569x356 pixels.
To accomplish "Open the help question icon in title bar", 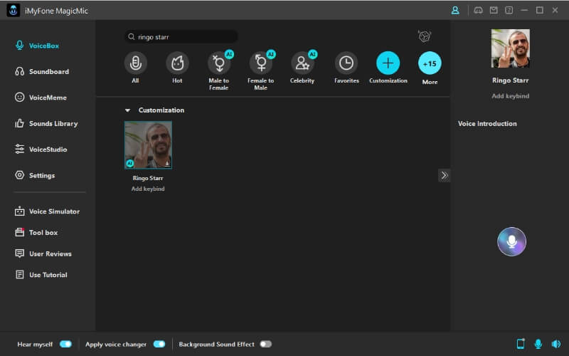I will coord(509,10).
